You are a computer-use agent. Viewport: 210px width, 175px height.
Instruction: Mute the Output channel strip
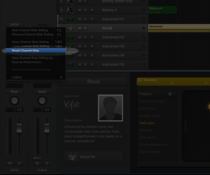37,163
